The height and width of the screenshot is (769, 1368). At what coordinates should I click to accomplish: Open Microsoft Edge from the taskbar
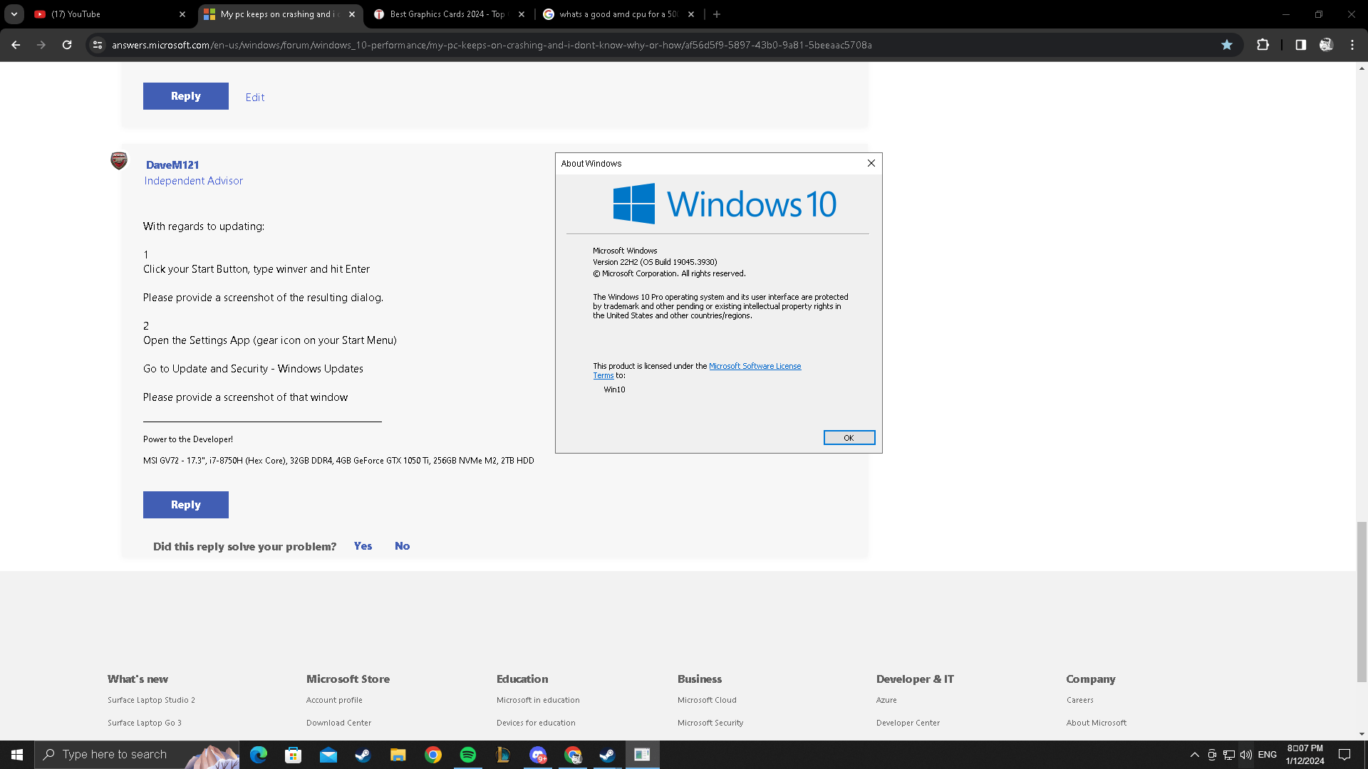coord(259,755)
